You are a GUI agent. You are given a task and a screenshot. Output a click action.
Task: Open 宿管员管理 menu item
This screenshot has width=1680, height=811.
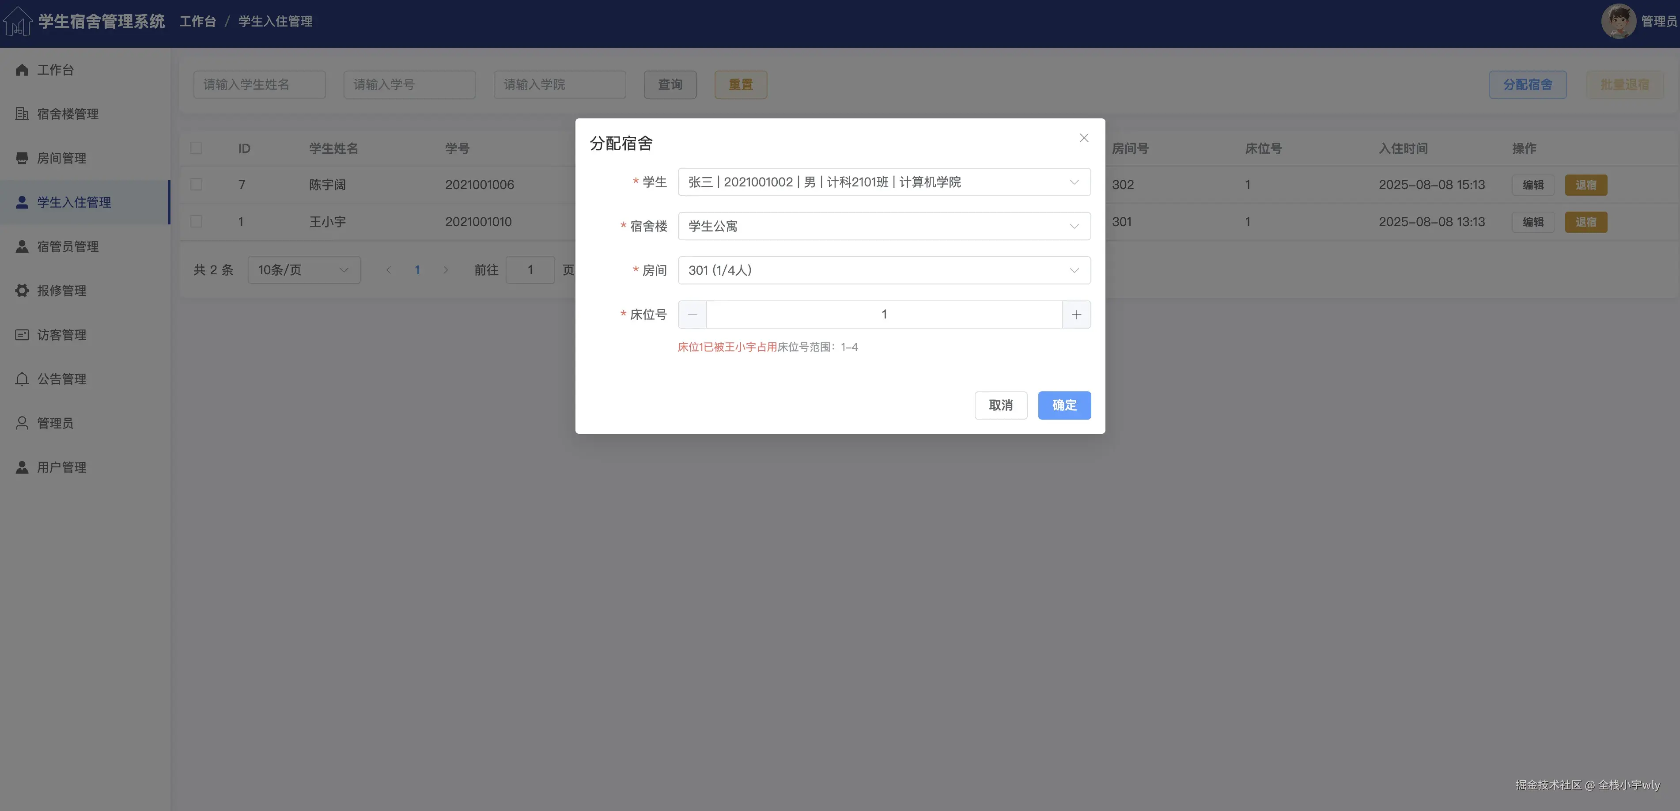point(68,246)
